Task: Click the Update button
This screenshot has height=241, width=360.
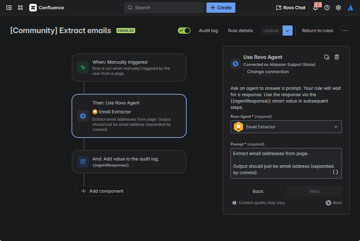Action: 271,31
